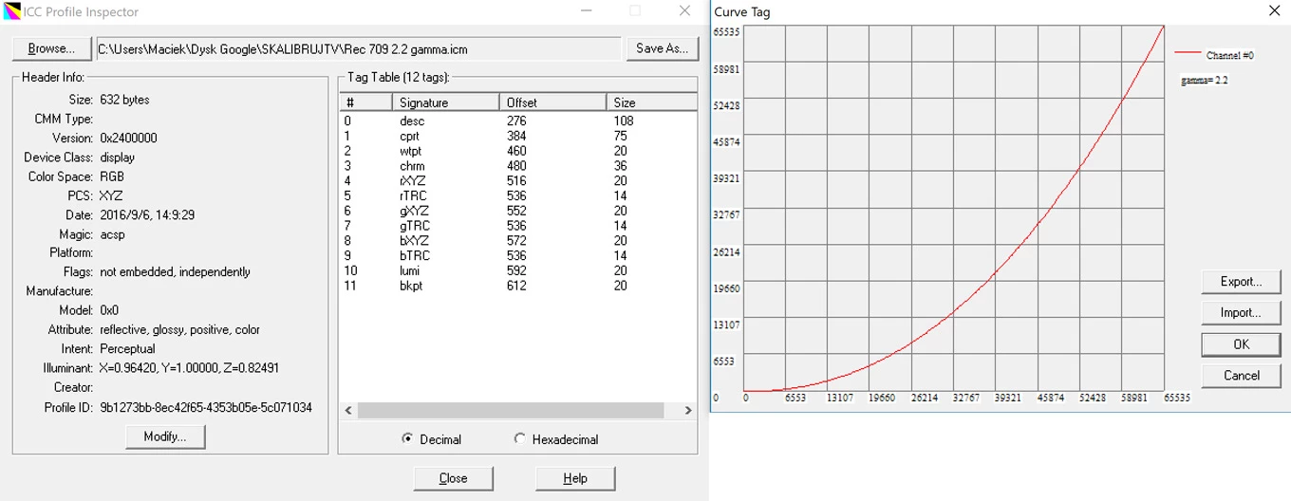The height and width of the screenshot is (501, 1291).
Task: Click the Channel #0 legend entry
Action: [1215, 55]
